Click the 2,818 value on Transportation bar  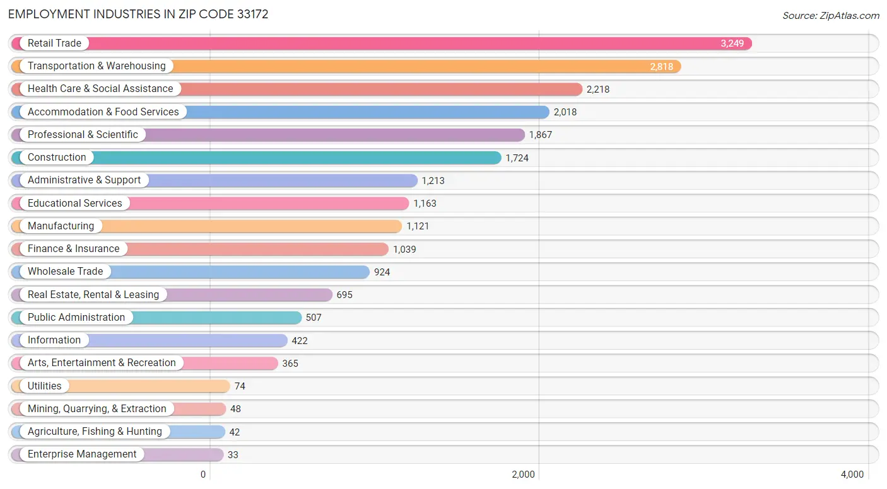(662, 66)
